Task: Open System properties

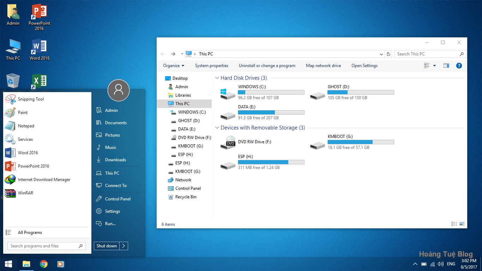Action: click(x=212, y=65)
